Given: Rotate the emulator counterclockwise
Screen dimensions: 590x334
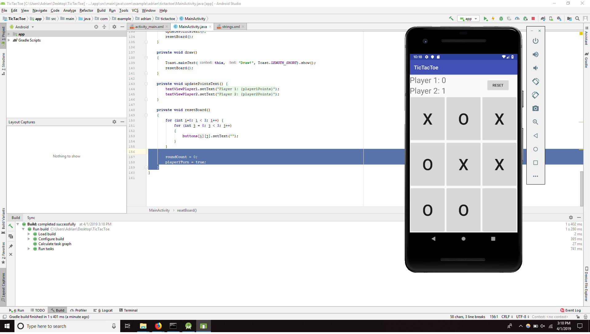Looking at the screenshot, I should coord(536,82).
